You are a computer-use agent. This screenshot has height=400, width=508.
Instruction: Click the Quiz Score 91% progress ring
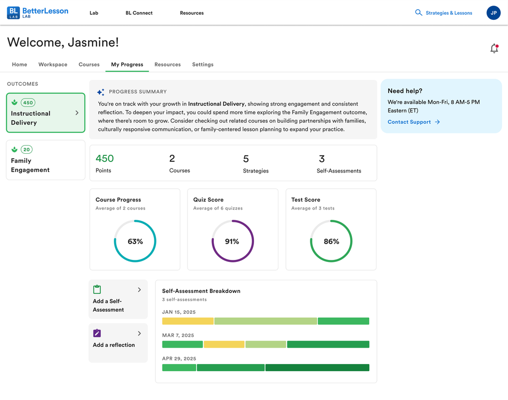[233, 241]
